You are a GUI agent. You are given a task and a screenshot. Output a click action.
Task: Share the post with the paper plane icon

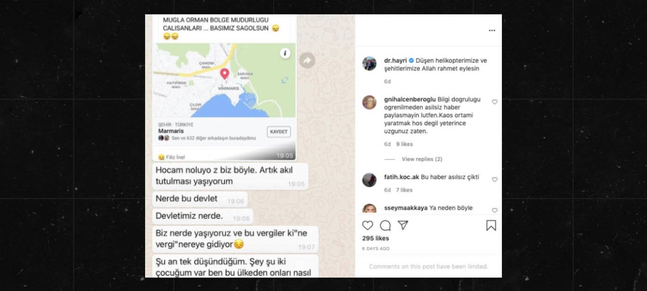point(403,225)
